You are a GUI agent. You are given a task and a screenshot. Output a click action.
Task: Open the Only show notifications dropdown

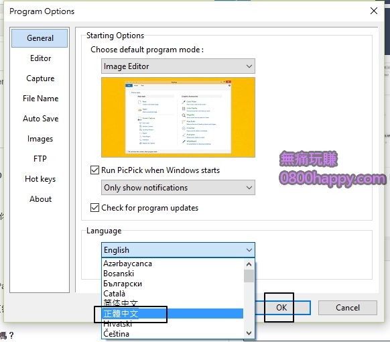coord(178,187)
